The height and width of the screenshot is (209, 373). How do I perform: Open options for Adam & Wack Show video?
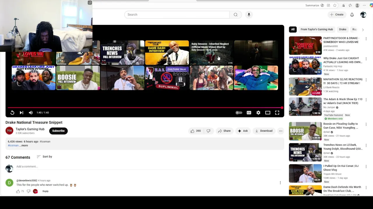point(366,100)
